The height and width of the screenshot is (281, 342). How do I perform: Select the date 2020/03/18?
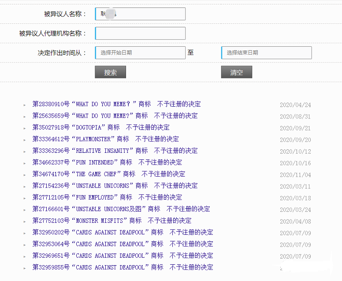(x=295, y=198)
